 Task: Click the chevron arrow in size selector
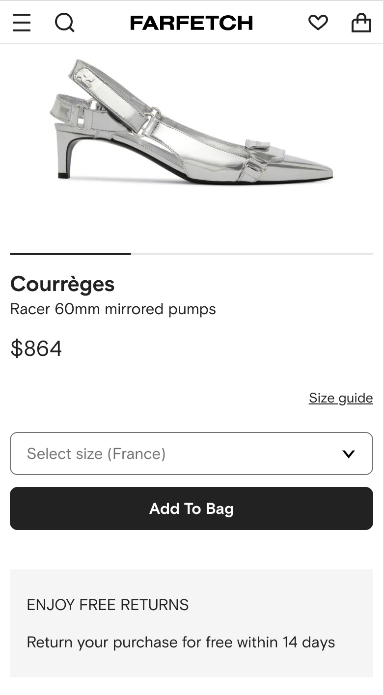coord(349,454)
